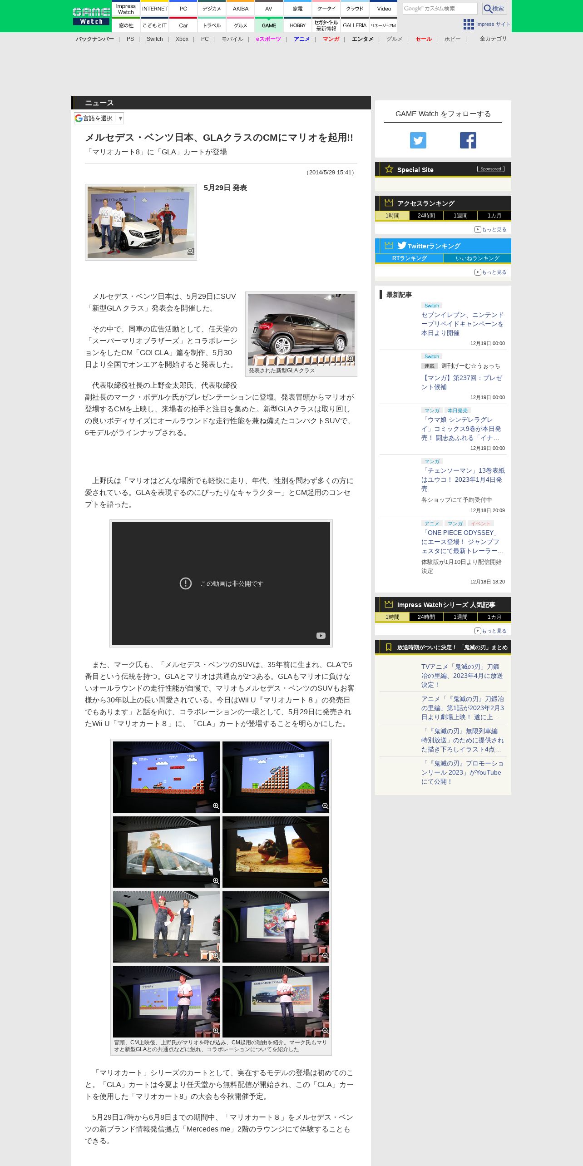Go to GALLERIA site tab

pos(355,25)
